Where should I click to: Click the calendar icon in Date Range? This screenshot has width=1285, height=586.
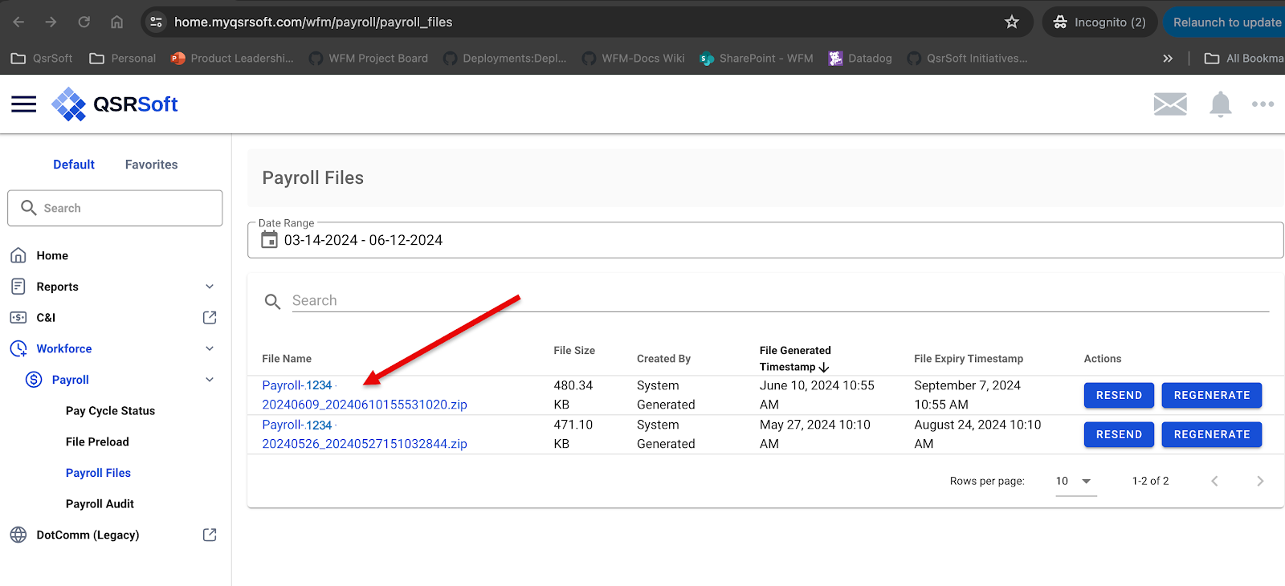tap(270, 240)
